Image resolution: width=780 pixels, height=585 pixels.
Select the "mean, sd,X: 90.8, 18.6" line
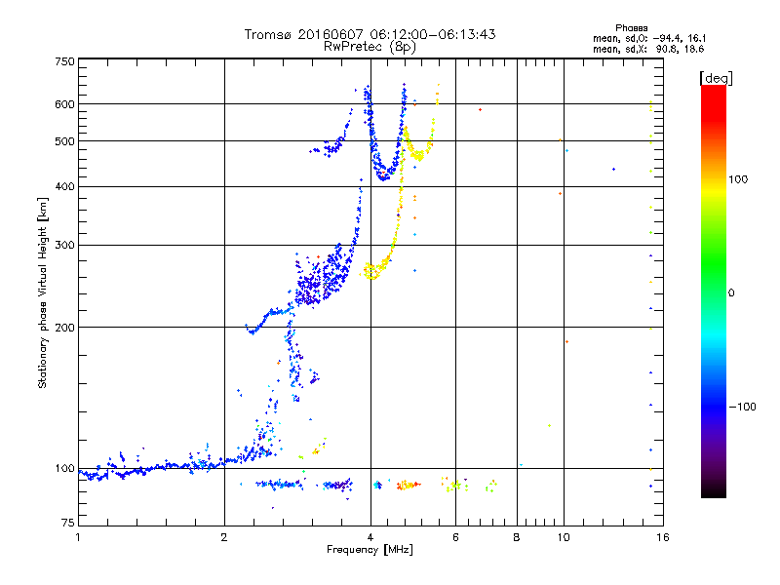648,49
